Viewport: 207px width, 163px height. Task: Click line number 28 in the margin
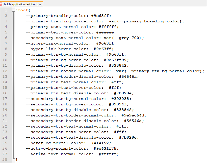click(x=5, y=160)
